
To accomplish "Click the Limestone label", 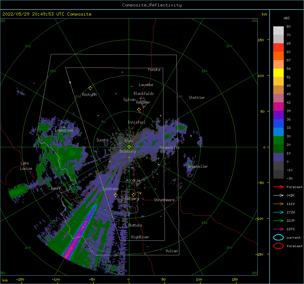I will pyautogui.click(x=64, y=130).
